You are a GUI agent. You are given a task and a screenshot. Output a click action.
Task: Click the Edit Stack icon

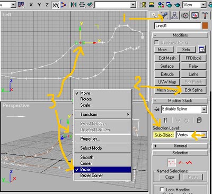click(199, 120)
